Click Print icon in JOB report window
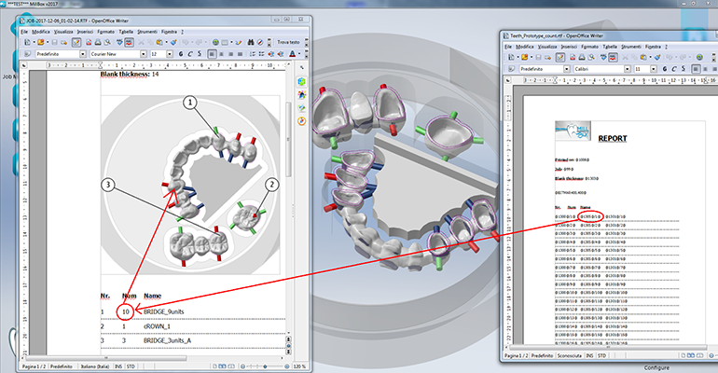 tap(98, 42)
